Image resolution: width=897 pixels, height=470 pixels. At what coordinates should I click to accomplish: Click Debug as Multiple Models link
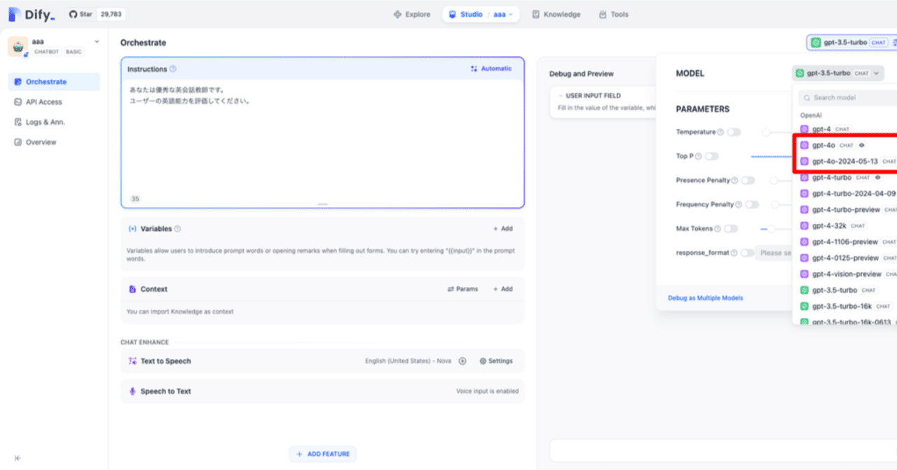click(x=705, y=298)
